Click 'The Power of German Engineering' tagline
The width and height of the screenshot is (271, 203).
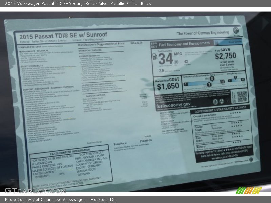(203, 33)
